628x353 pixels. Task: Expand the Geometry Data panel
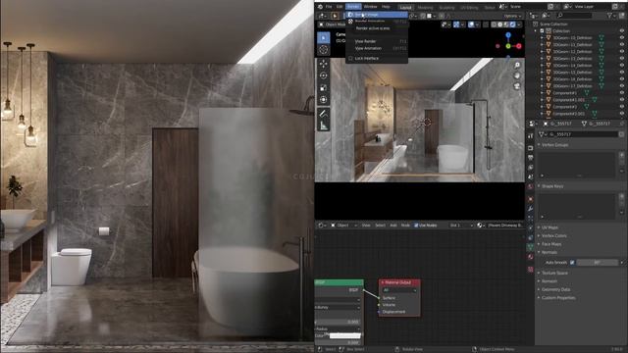[556, 289]
